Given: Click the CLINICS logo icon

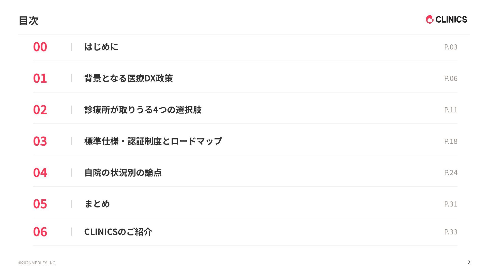Looking at the screenshot, I should pos(430,20).
